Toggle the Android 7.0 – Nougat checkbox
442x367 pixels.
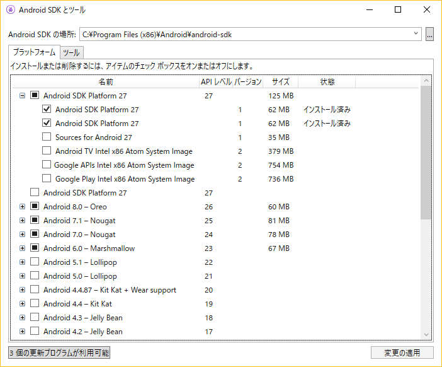[35, 234]
